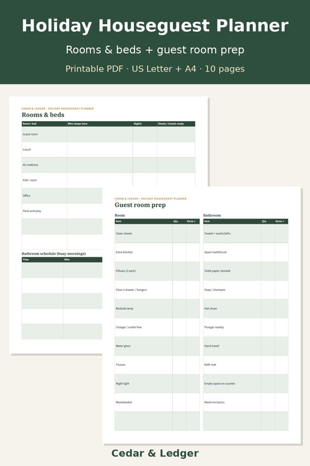Select the 'Kids' room' row label
The image size is (310, 466).
tap(30, 180)
